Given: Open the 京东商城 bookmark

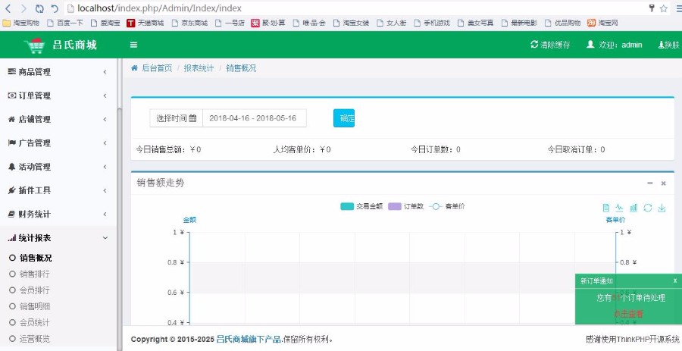Looking at the screenshot, I should click(x=189, y=23).
